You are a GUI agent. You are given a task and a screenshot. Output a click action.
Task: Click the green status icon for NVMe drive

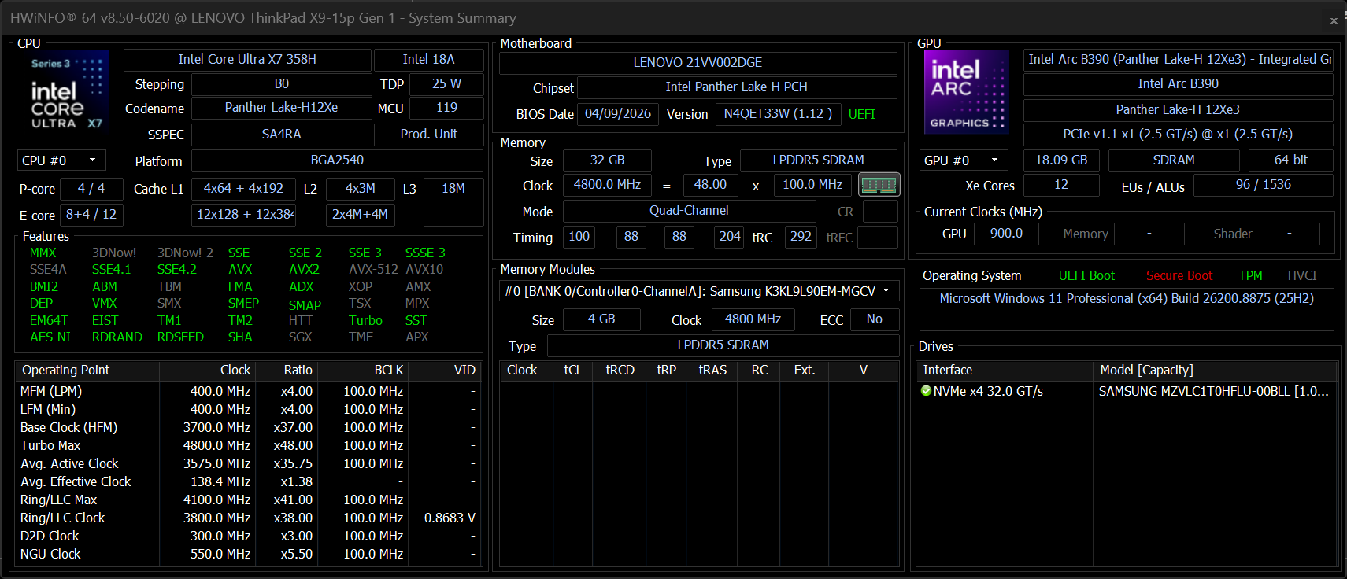pyautogui.click(x=926, y=391)
